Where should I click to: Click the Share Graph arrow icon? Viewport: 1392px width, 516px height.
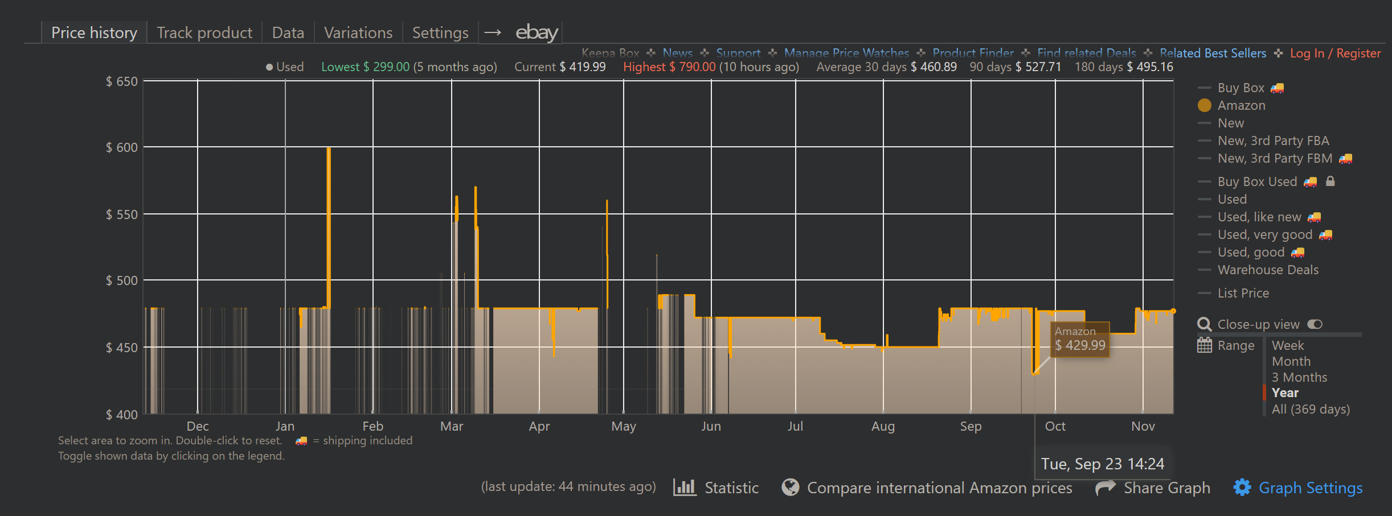point(1106,487)
